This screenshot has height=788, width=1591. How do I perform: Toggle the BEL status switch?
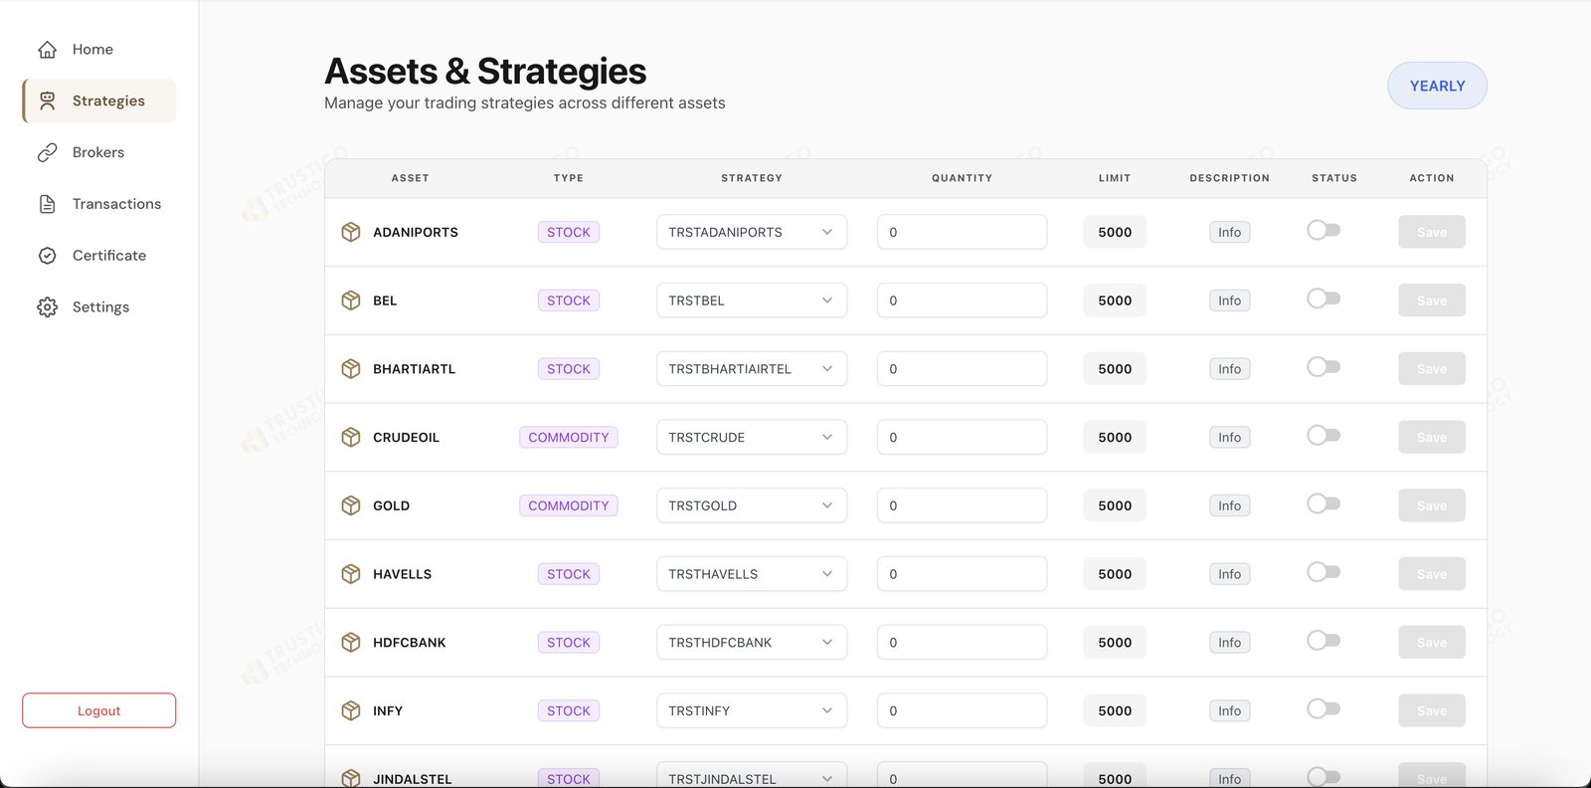coord(1324,298)
